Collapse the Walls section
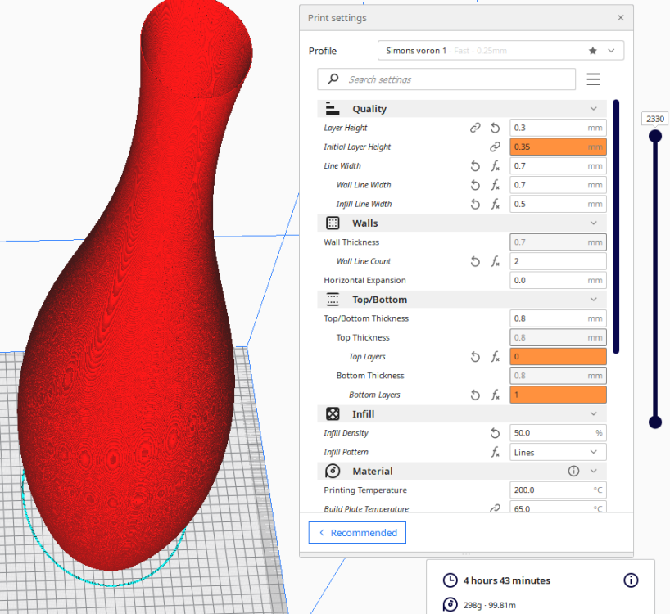670x614 pixels. pos(594,223)
